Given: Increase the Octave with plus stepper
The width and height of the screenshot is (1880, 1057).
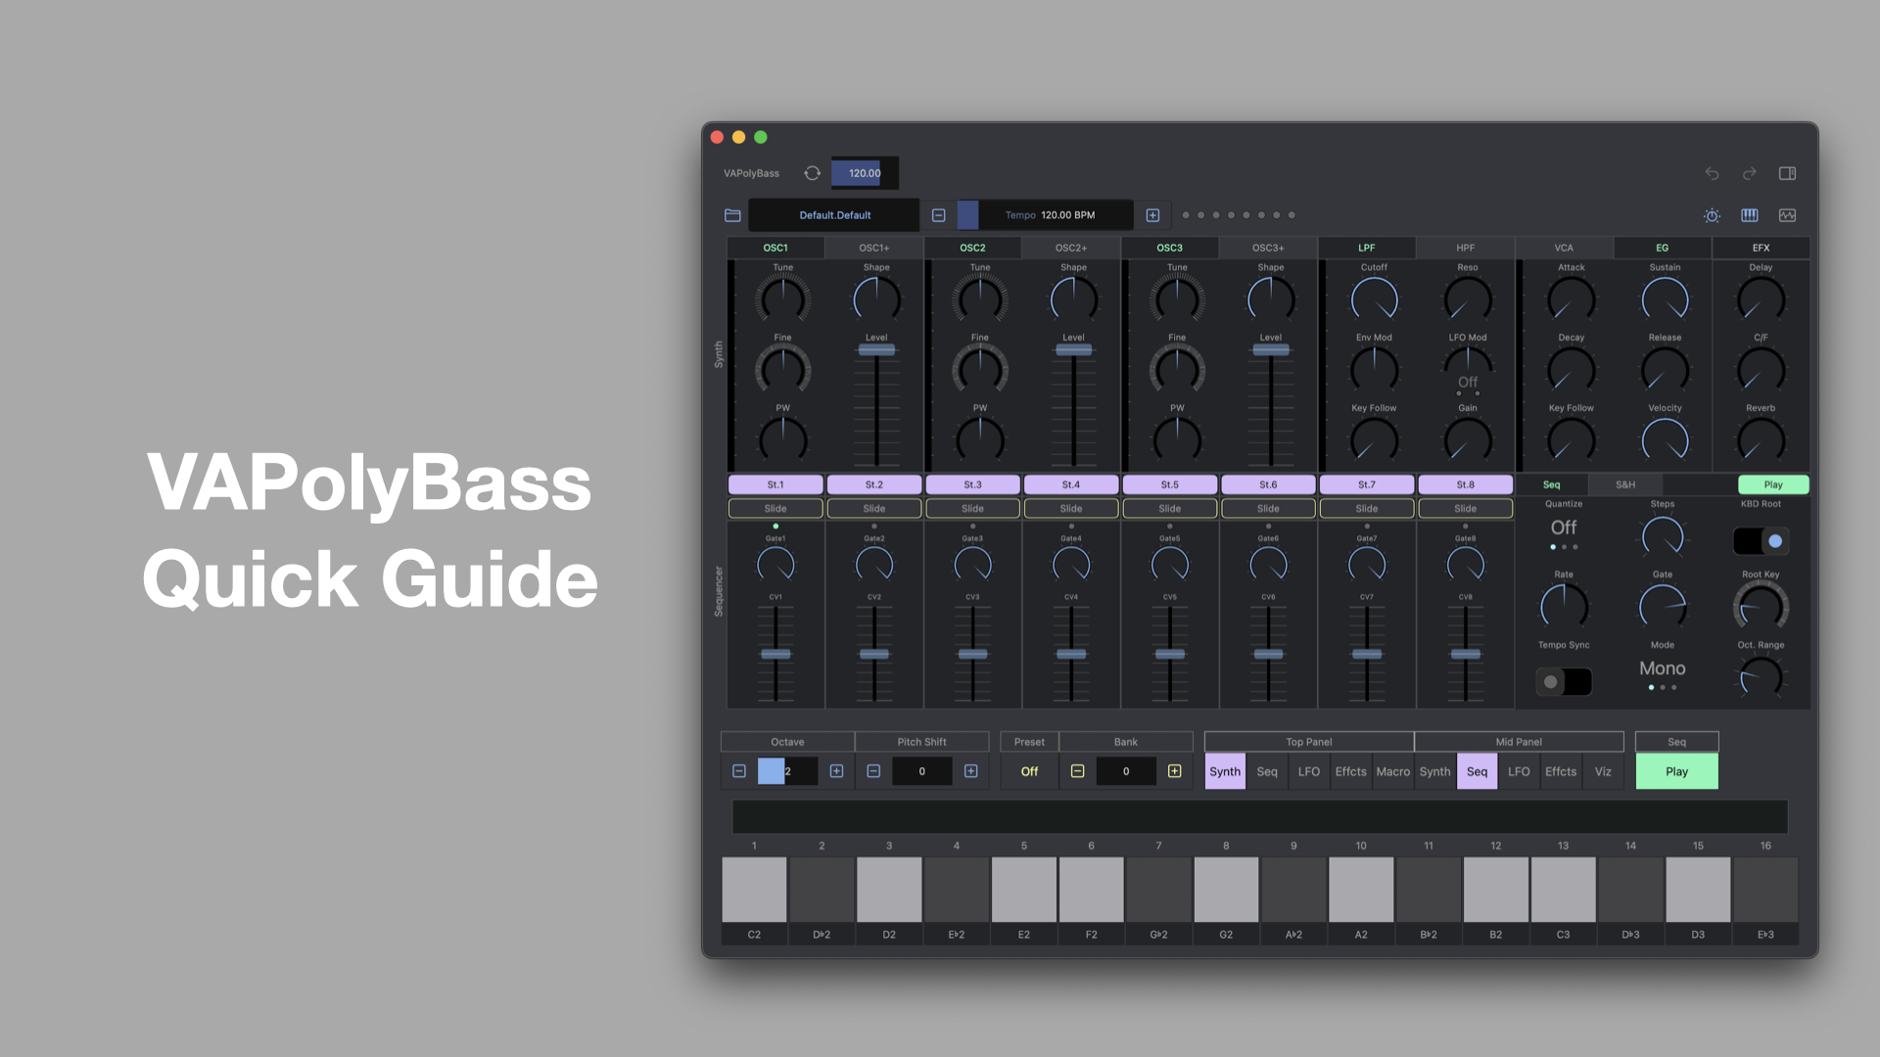Looking at the screenshot, I should tap(836, 771).
